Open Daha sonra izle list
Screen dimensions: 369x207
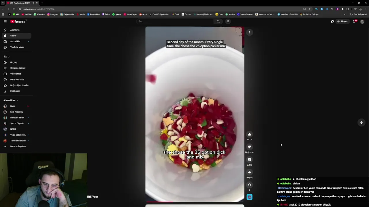[x=16, y=80]
